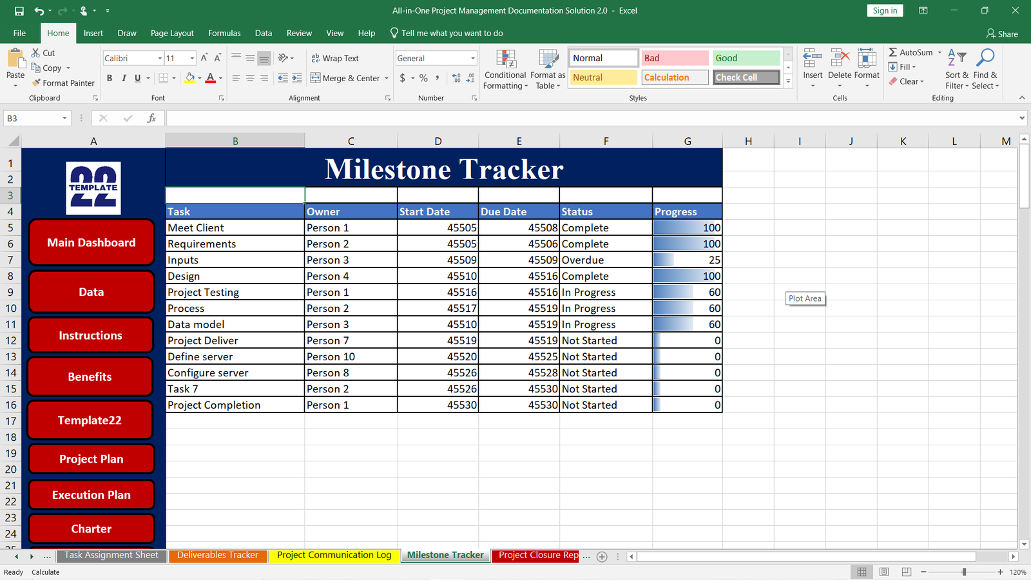Viewport: 1031px width, 580px height.
Task: Toggle middle vertical alignment
Action: (250, 58)
